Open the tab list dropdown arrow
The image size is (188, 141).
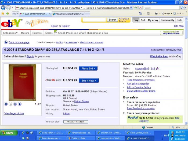[x=17, y=14]
